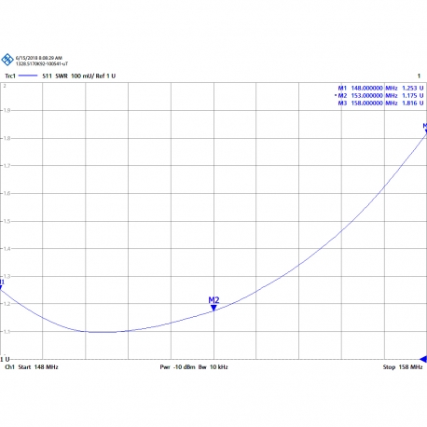The image size is (427, 427).
Task: Click the Start 148 MHz frequency field
Action: coord(38,367)
